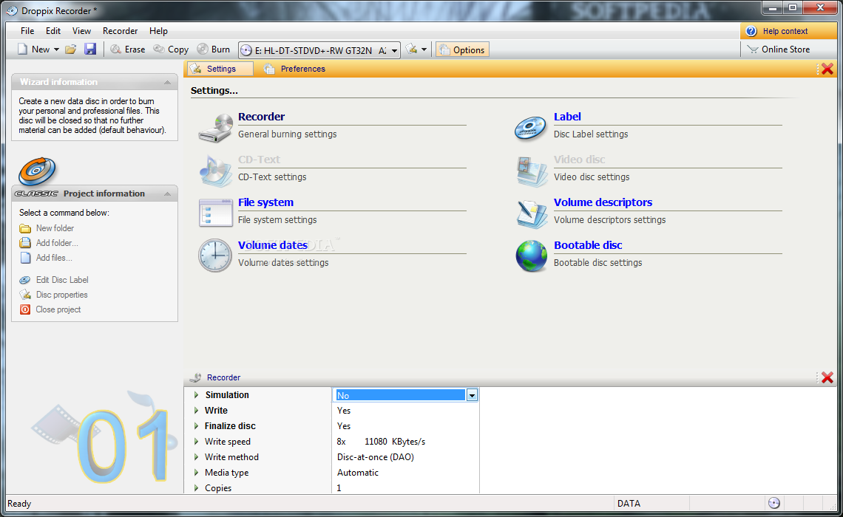Open the New button dropdown arrow
The width and height of the screenshot is (843, 517).
56,49
